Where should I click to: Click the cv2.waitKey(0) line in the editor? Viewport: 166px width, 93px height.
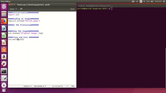click(x=16, y=39)
